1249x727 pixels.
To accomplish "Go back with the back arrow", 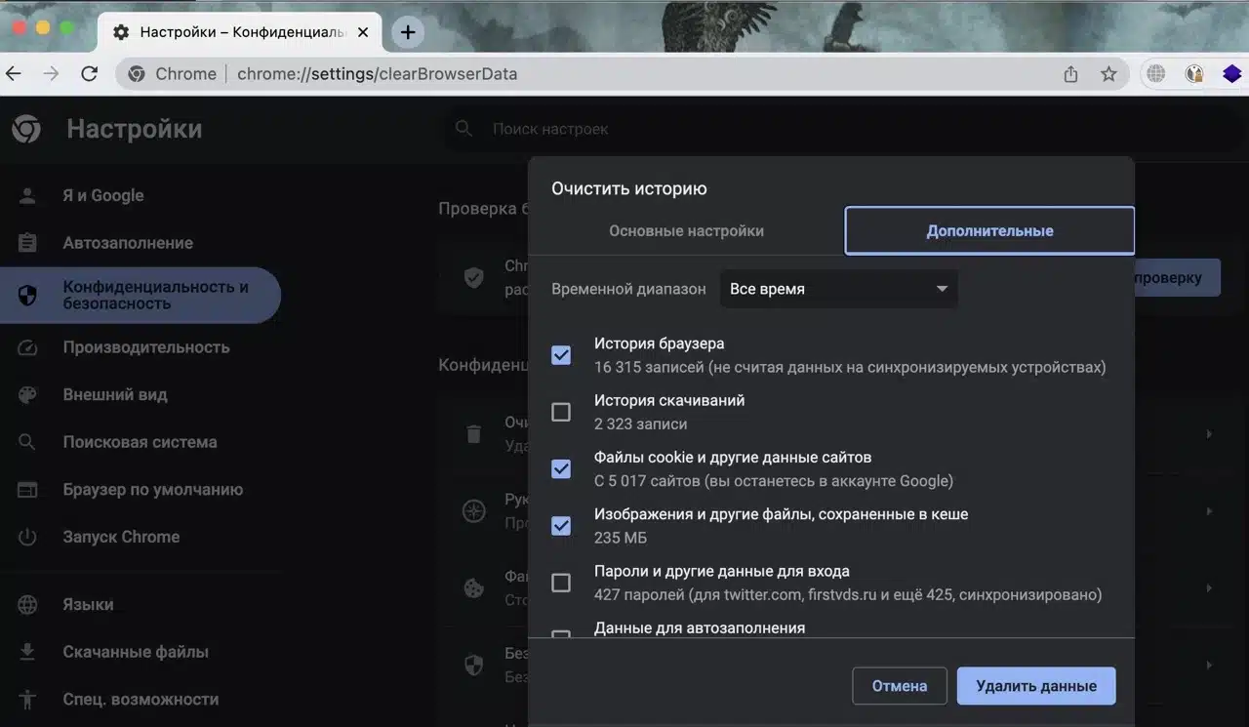I will (x=14, y=74).
